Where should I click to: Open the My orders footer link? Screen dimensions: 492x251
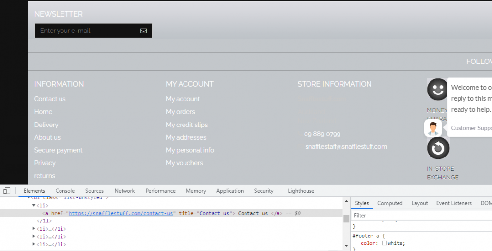coord(180,112)
